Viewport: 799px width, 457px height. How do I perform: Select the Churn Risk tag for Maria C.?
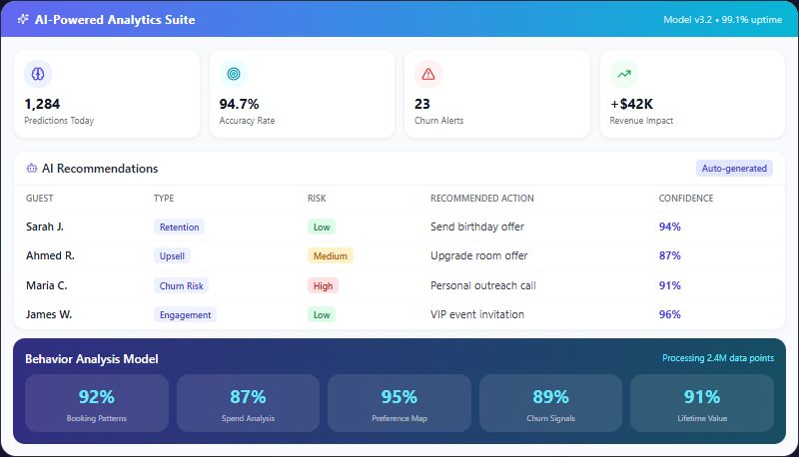coord(182,286)
